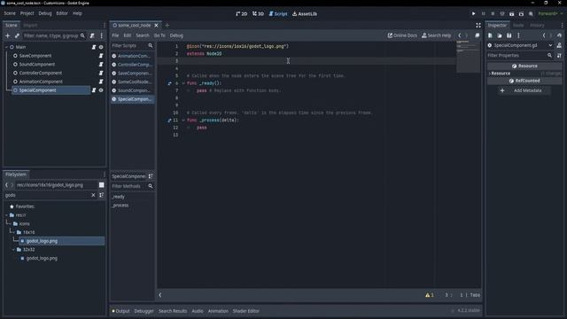Jump to _ready method
This screenshot has width=567, height=319.
coord(119,197)
